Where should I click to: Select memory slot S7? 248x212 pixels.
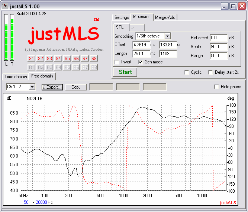(x=85, y=59)
